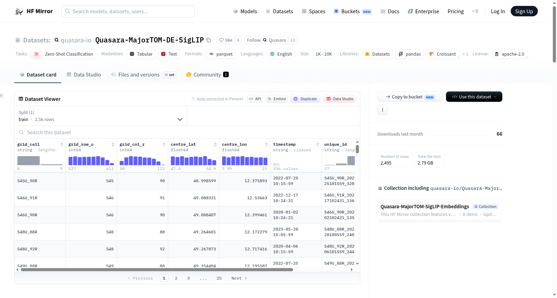The width and height of the screenshot is (557, 298).
Task: Select the Croissant library tag
Action: 443,54
